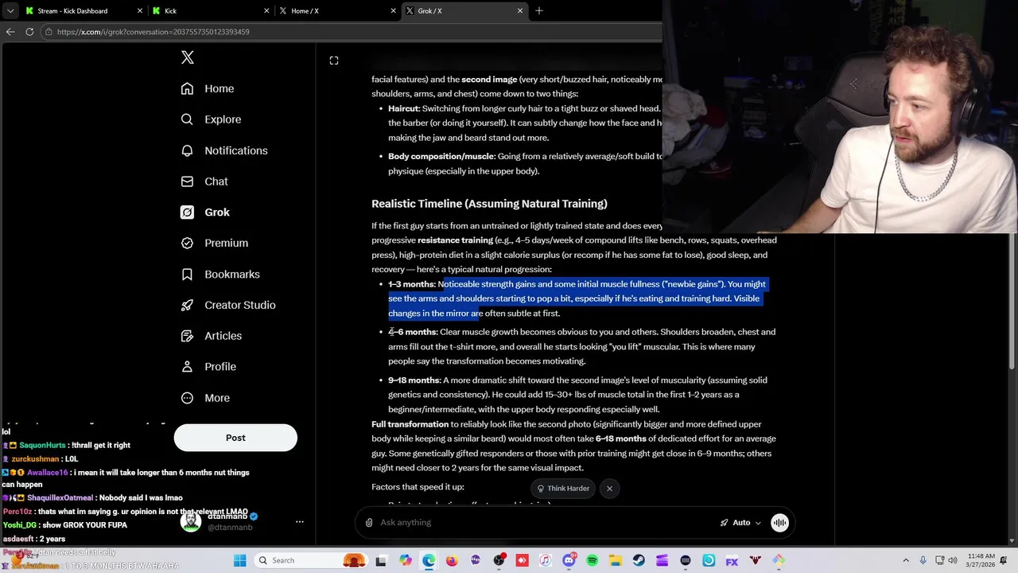Click the Explore magnifier icon
Image resolution: width=1018 pixels, height=573 pixels.
187,119
